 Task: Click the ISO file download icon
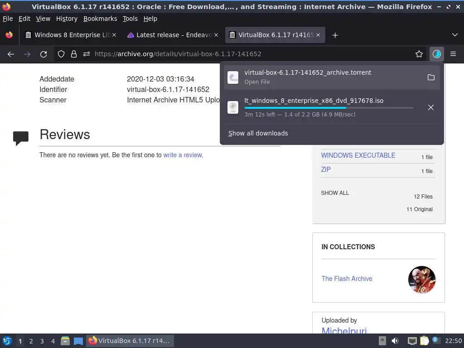click(x=233, y=107)
